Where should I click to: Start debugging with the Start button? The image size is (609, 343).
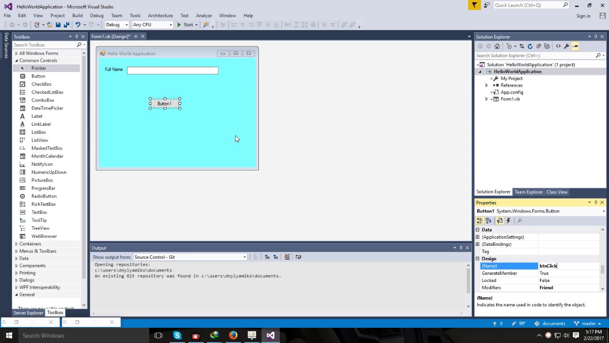pyautogui.click(x=186, y=25)
